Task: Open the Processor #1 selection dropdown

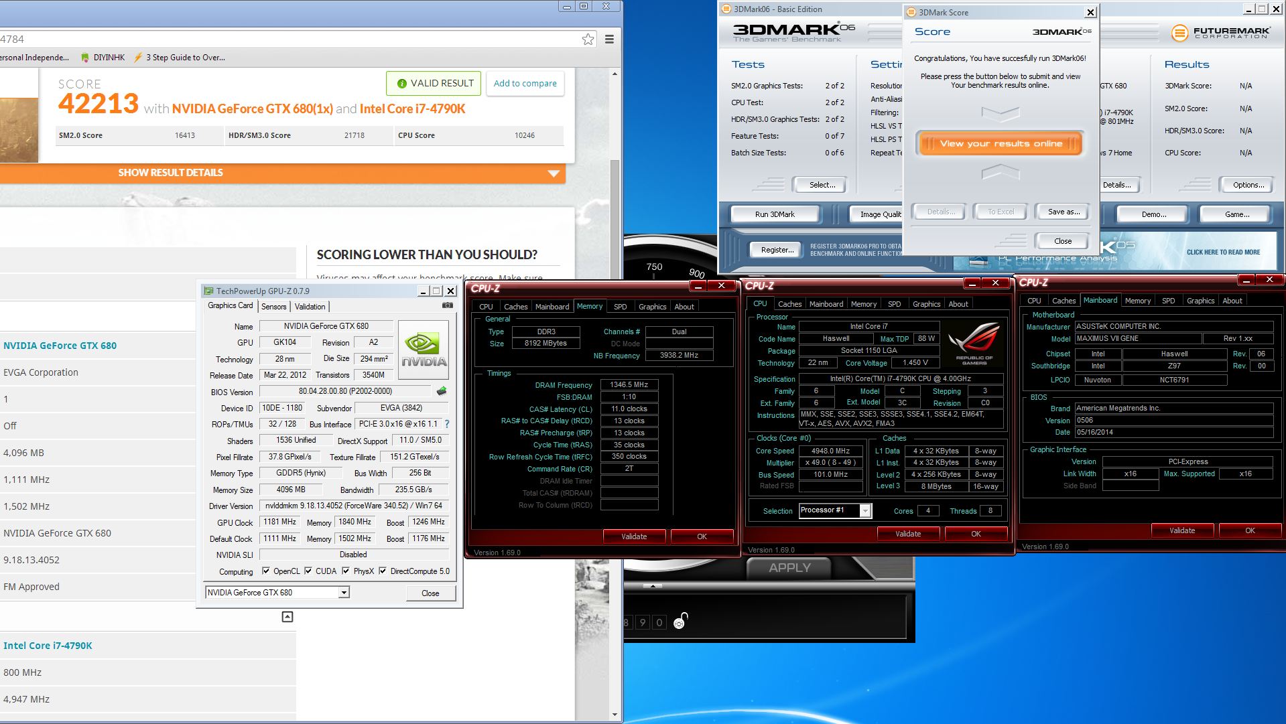Action: 865,511
